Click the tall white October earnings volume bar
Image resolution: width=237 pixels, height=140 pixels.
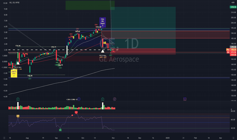coord(103,106)
